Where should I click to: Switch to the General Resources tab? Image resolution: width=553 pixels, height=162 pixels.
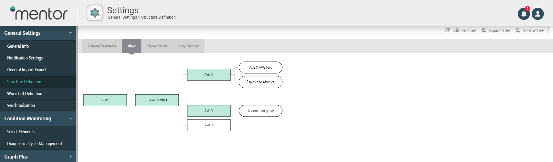pos(102,46)
